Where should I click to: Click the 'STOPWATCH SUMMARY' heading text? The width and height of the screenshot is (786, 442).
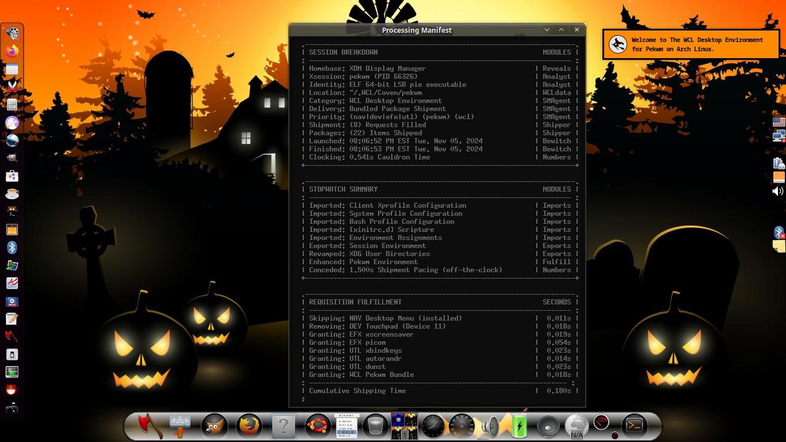(343, 189)
